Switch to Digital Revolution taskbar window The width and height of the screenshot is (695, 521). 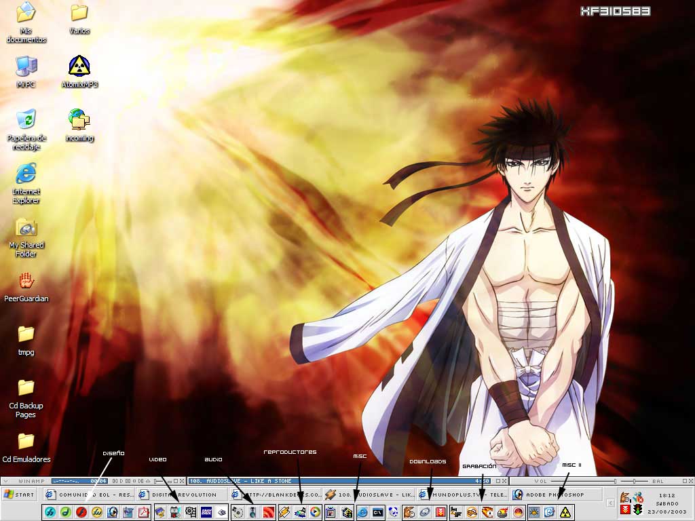(x=182, y=495)
